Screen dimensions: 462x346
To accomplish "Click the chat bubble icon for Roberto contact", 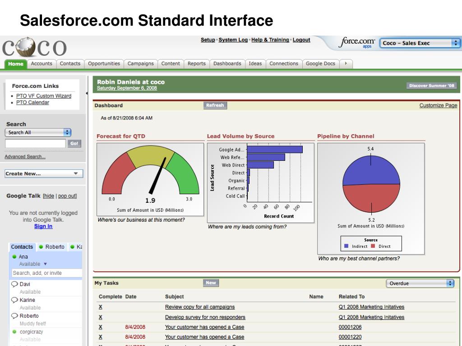I will [x=14, y=316].
